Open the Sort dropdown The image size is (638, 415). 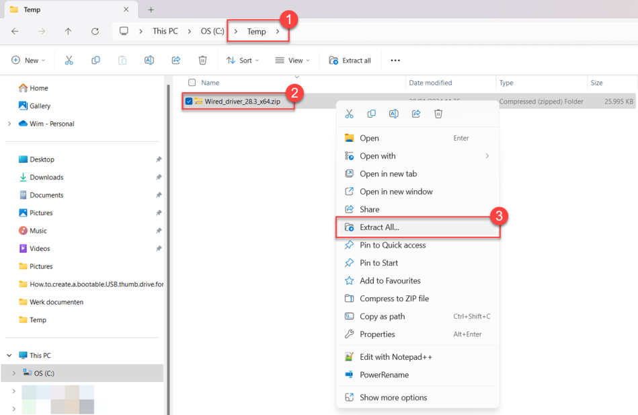tap(243, 60)
